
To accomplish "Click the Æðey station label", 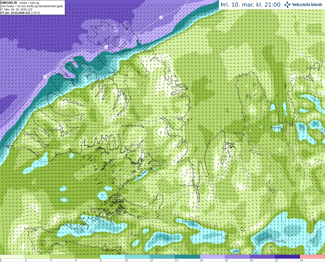I will tap(111, 73).
